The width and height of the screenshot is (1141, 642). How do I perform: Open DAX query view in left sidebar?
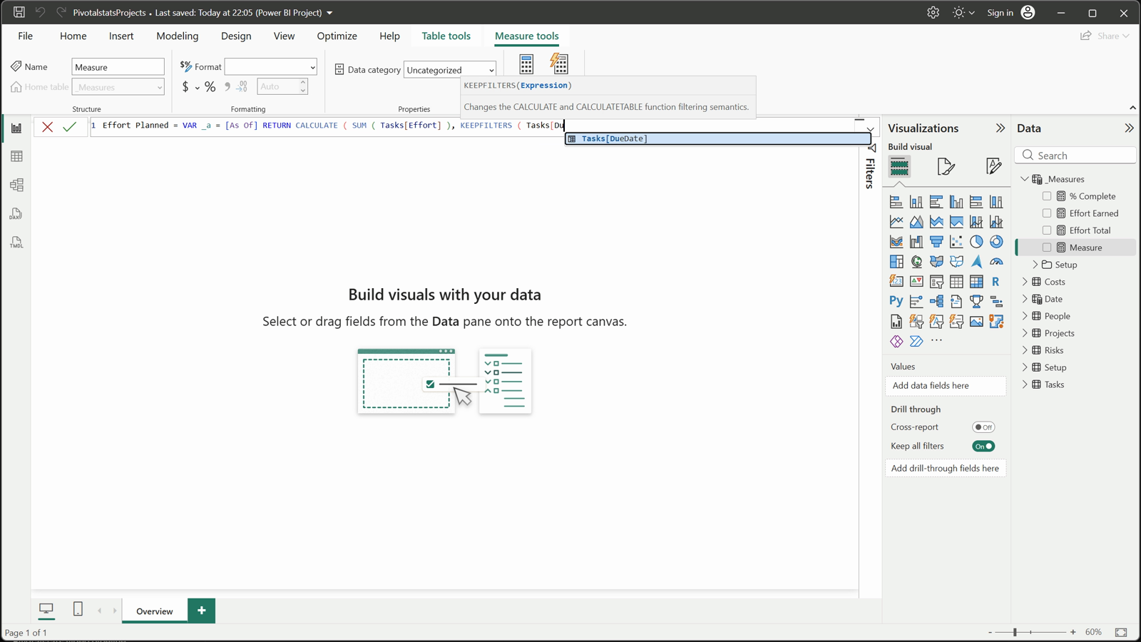(x=16, y=214)
